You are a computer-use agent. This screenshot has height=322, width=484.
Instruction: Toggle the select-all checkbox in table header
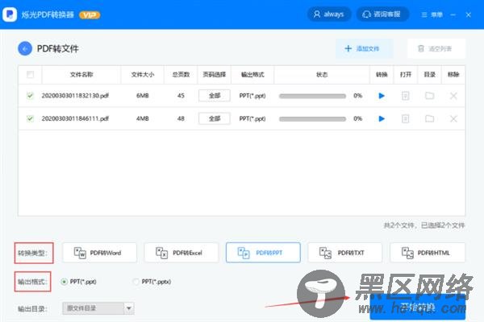[x=31, y=74]
